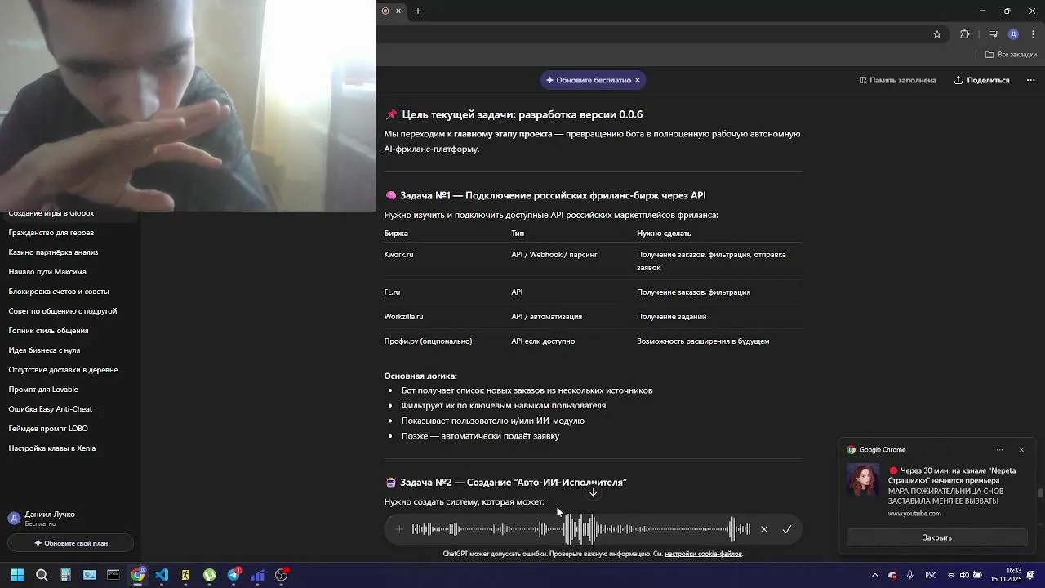Switch to the Chrome taskbar icon
The width and height of the screenshot is (1045, 588).
tap(138, 575)
